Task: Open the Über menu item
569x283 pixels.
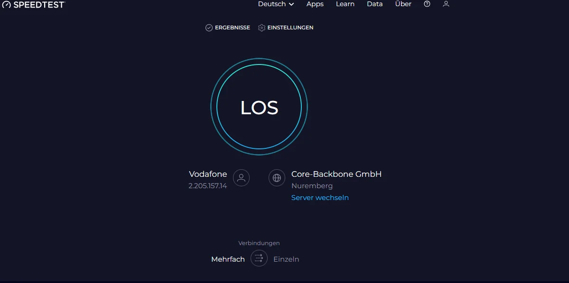Action: pos(403,4)
